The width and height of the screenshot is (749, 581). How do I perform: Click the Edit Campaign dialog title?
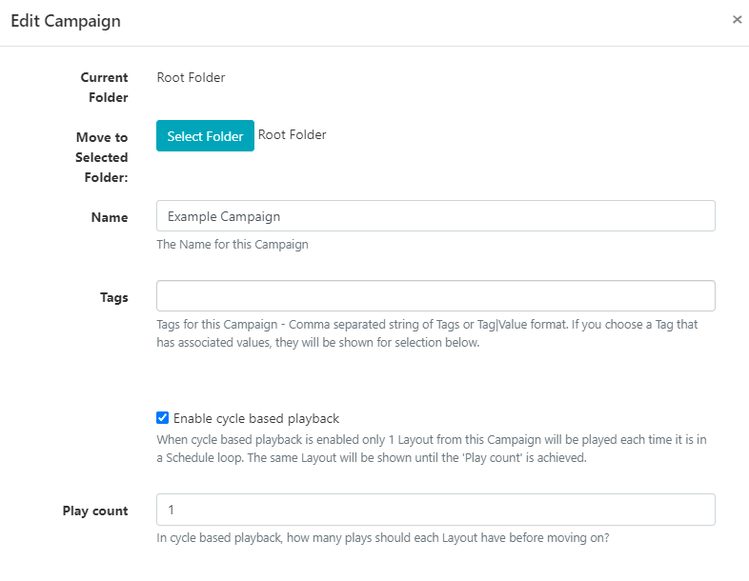(x=66, y=21)
